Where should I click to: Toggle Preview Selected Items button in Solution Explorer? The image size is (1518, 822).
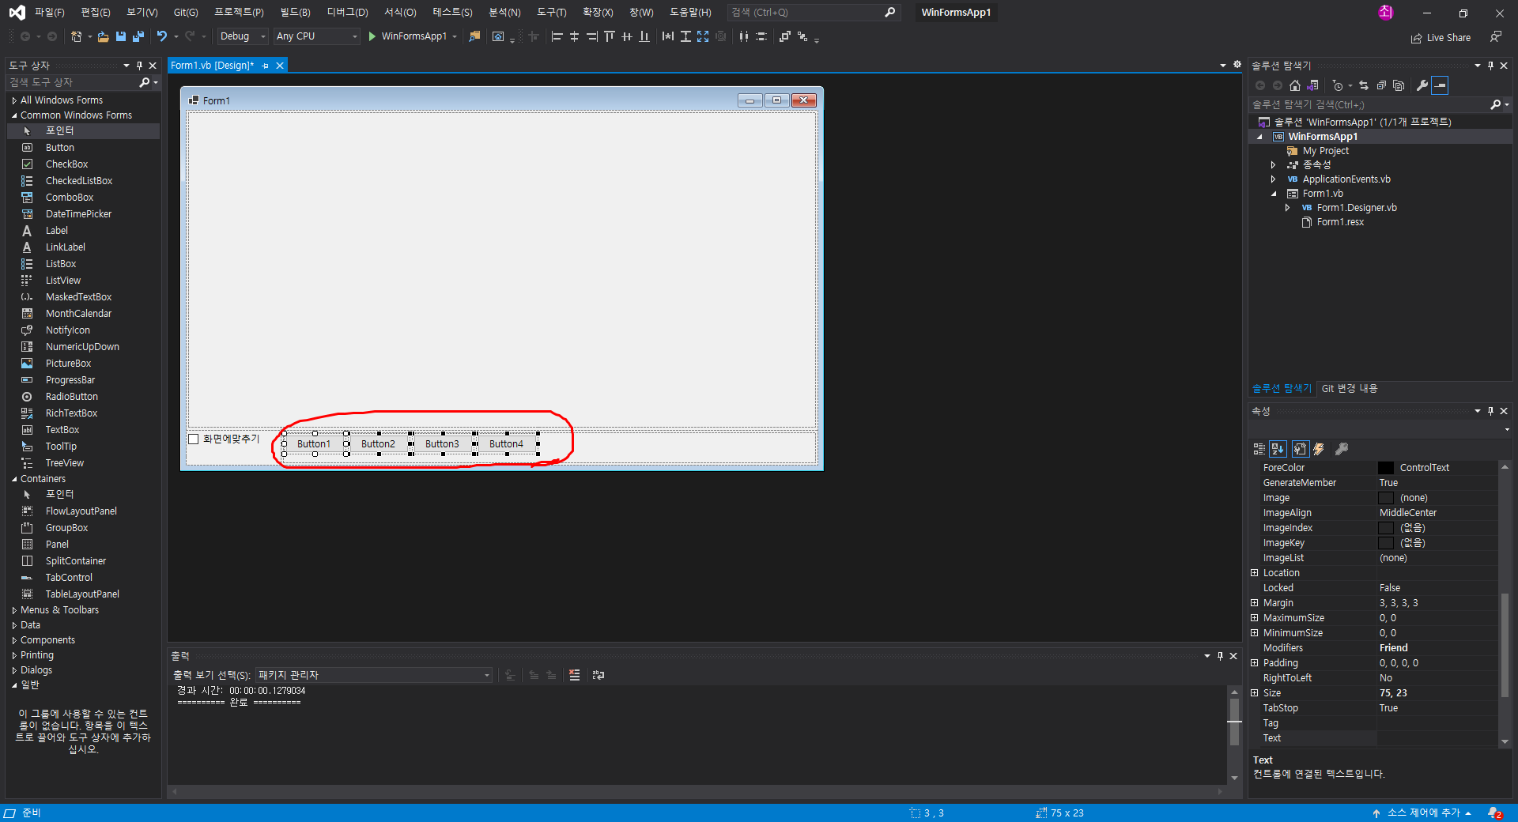click(x=1441, y=85)
